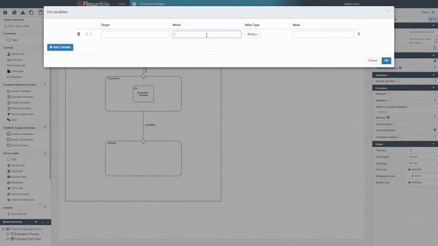Viewport: 438px width, 246px height.
Task: Select the Case page palette item
Action: (15, 71)
